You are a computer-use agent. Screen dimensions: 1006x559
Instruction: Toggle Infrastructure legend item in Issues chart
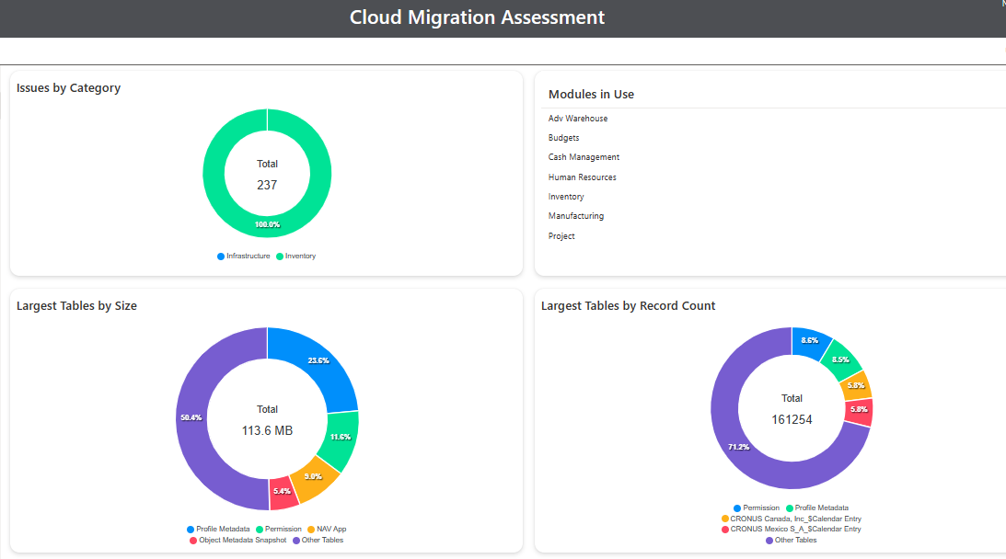coord(244,256)
